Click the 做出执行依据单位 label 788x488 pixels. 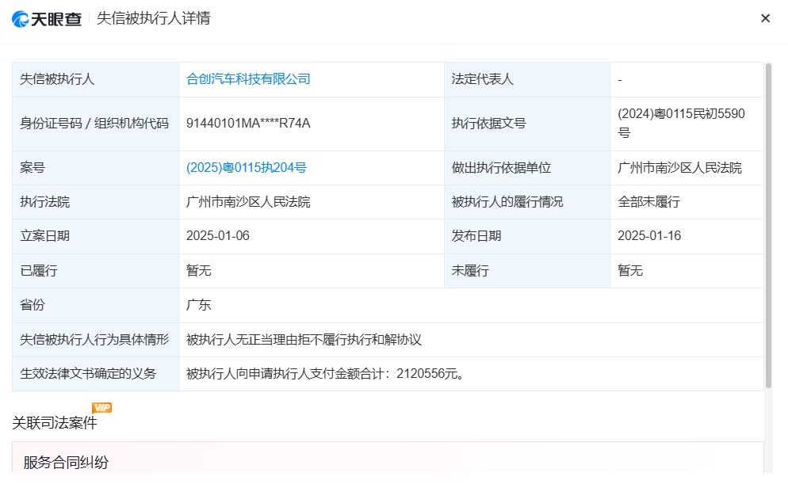(x=501, y=168)
